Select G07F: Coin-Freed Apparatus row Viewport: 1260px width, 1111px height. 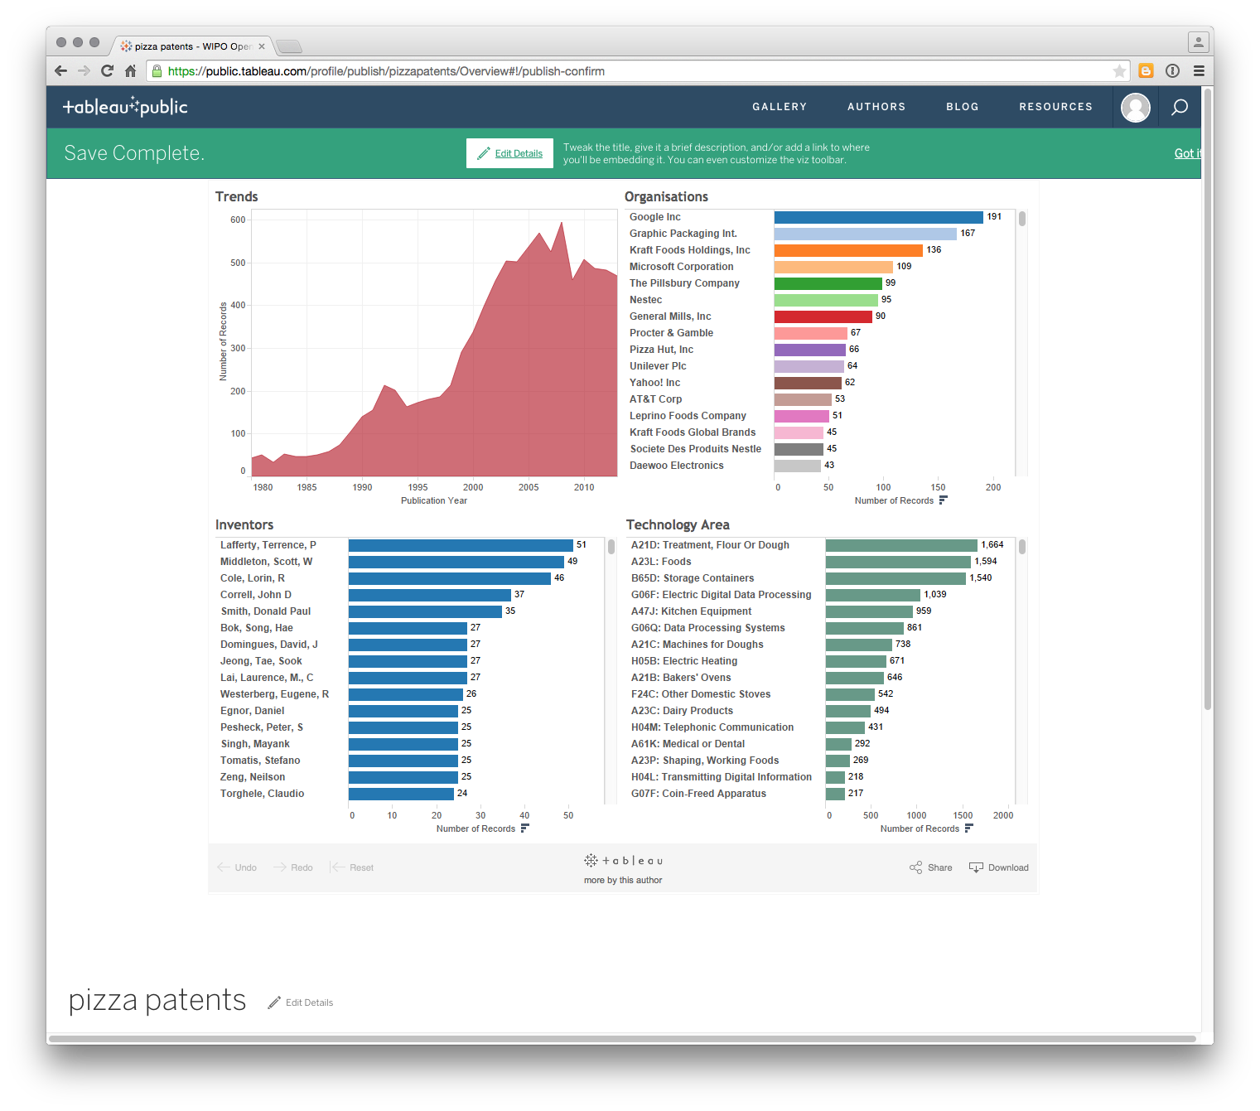pyautogui.click(x=698, y=794)
